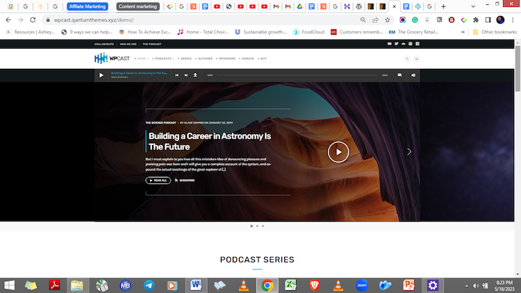Click the large circular play button on hero
The height and width of the screenshot is (293, 521).
(x=338, y=152)
